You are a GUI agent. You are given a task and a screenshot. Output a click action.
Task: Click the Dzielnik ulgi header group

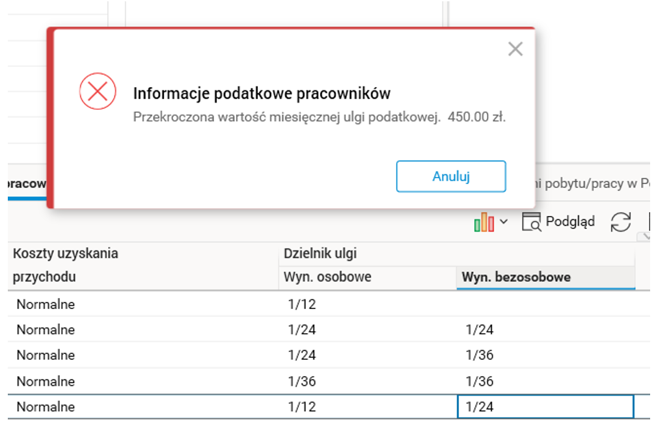(320, 254)
